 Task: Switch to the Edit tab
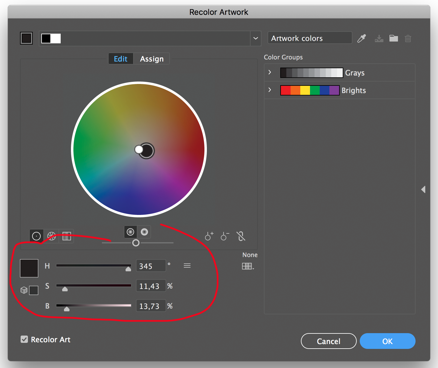pos(121,59)
